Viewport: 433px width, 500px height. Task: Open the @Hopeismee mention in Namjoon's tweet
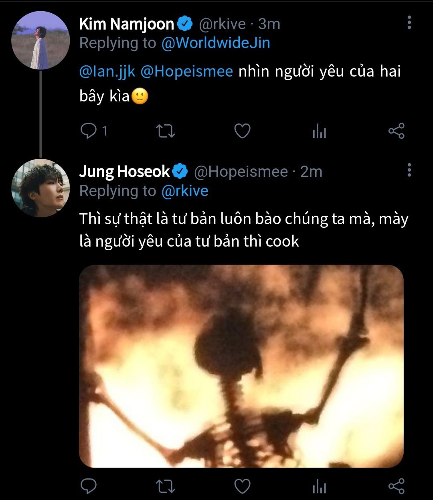pyautogui.click(x=187, y=72)
